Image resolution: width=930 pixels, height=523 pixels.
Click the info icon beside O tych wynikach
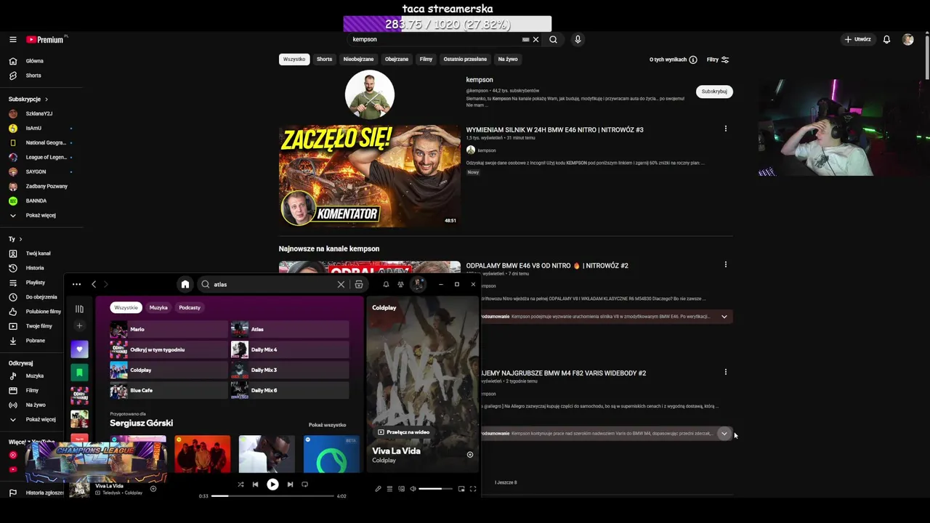tap(693, 60)
